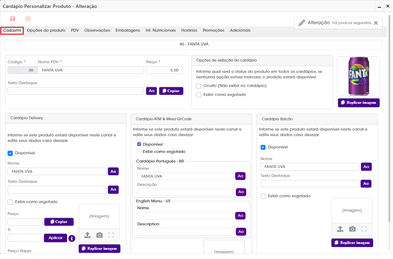Upload image in Cardápio Delivery

(87, 235)
